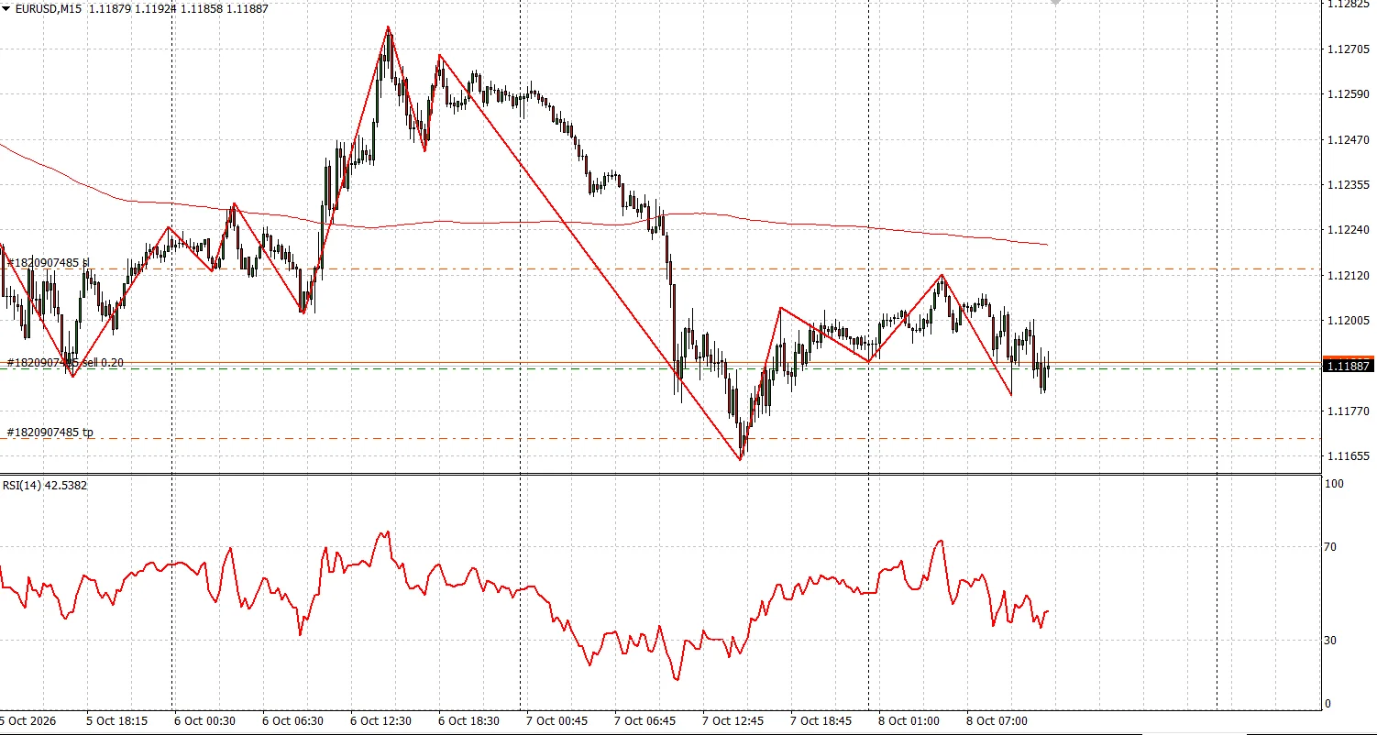Click the 5 Oct 18:15 time label
This screenshot has height=735, width=1377.
(x=116, y=721)
